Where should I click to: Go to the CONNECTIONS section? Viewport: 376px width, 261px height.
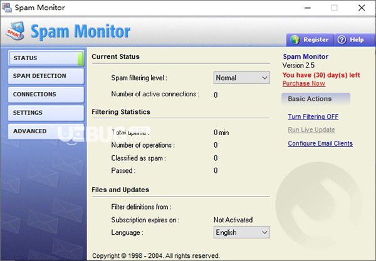coord(46,95)
